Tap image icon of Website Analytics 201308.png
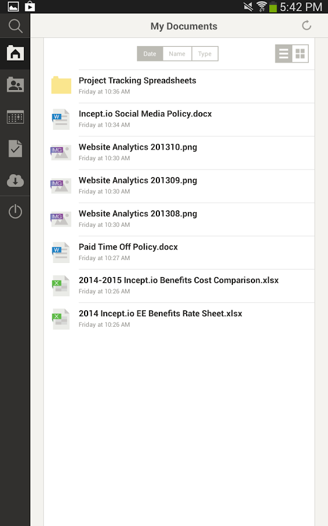The height and width of the screenshot is (526, 328). pyautogui.click(x=61, y=219)
